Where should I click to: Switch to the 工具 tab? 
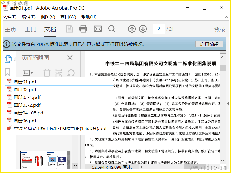pos(30,29)
